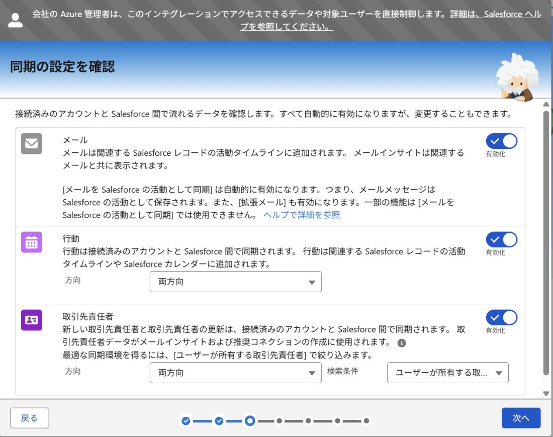Click the 有効化 label under 取引先責任者 toggle

pyautogui.click(x=496, y=330)
